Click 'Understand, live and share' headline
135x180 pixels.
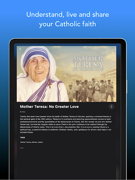pos(67,14)
